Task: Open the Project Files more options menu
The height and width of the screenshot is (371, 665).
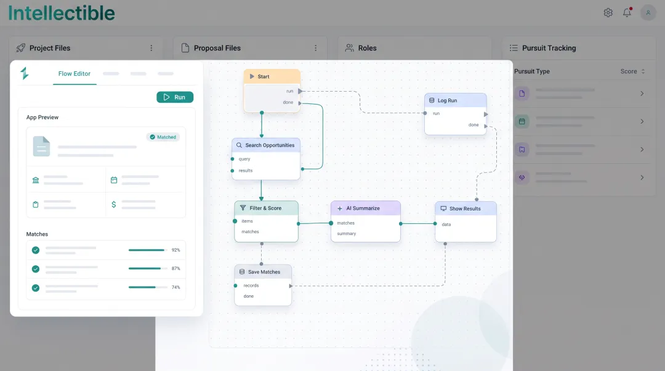Action: pos(151,48)
